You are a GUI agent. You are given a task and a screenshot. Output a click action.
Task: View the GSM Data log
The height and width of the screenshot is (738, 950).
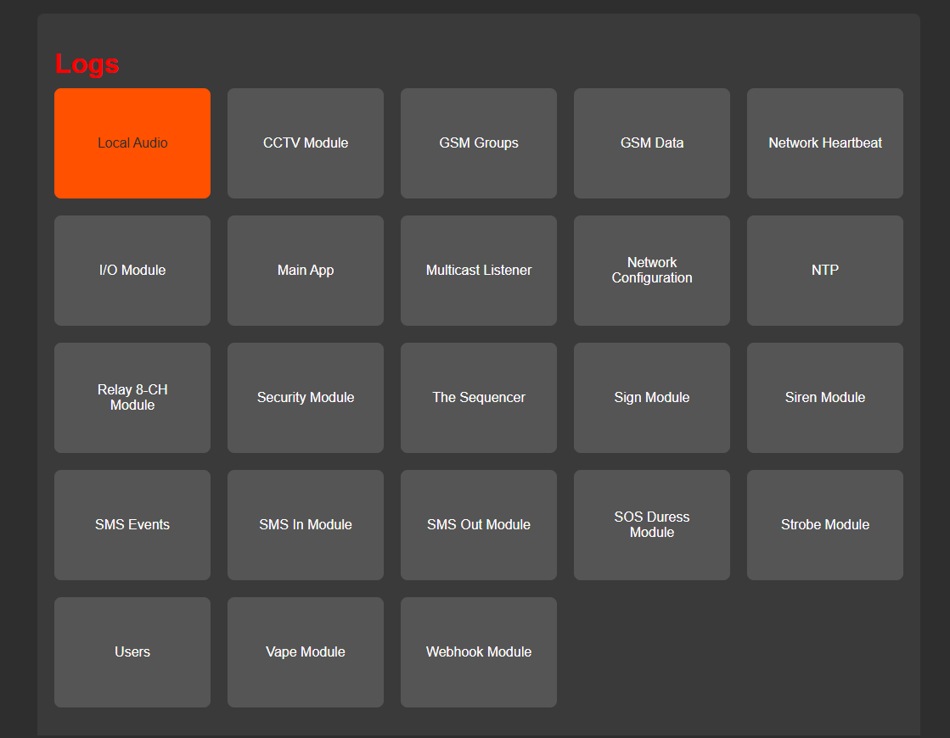point(652,143)
